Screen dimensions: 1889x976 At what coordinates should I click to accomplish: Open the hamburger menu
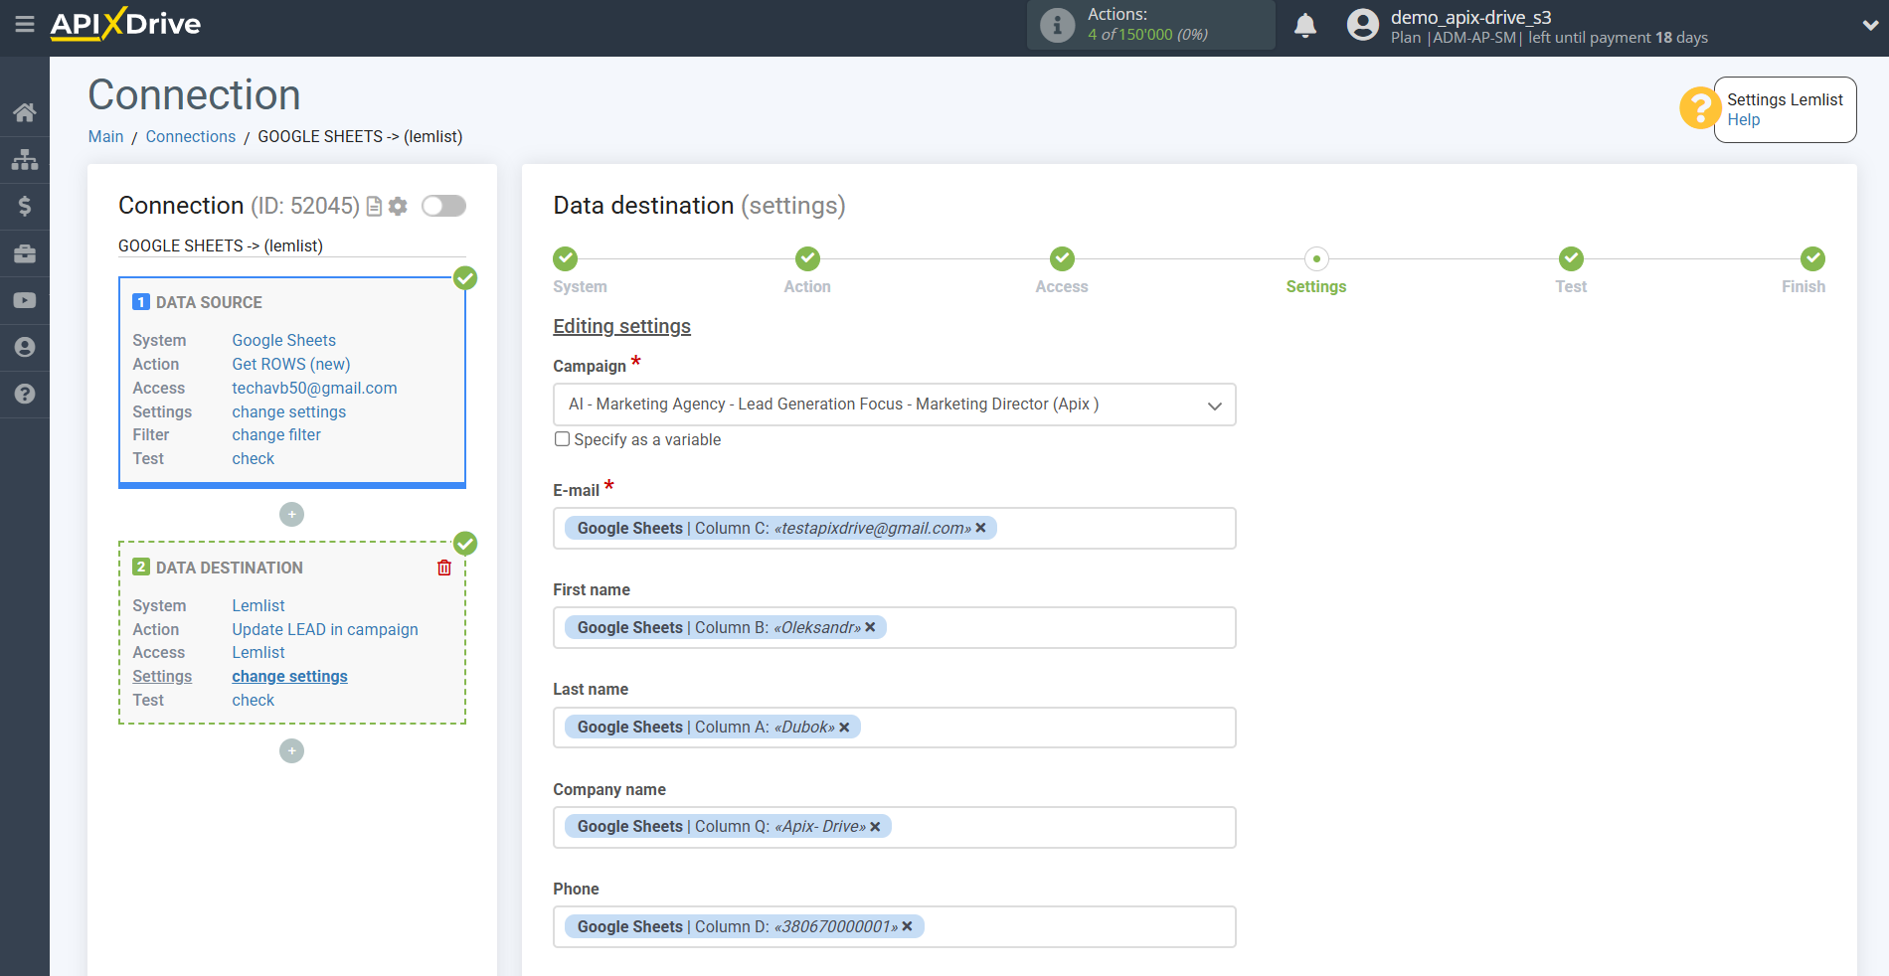point(25,24)
